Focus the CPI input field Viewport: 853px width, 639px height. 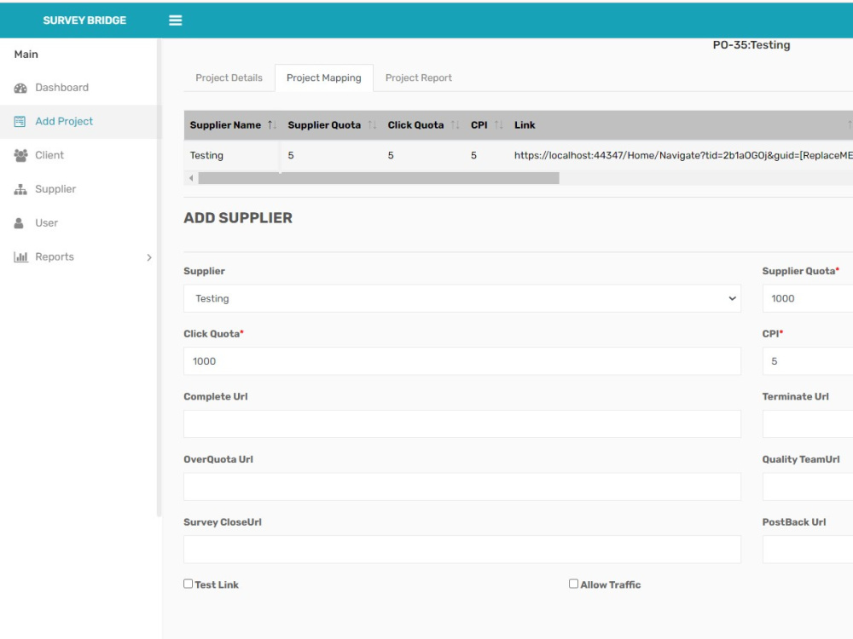(808, 361)
